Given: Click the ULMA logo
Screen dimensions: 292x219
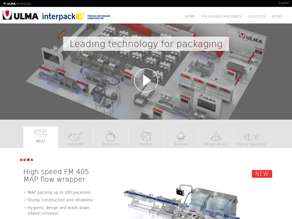Looking at the screenshot, I should [21, 15].
